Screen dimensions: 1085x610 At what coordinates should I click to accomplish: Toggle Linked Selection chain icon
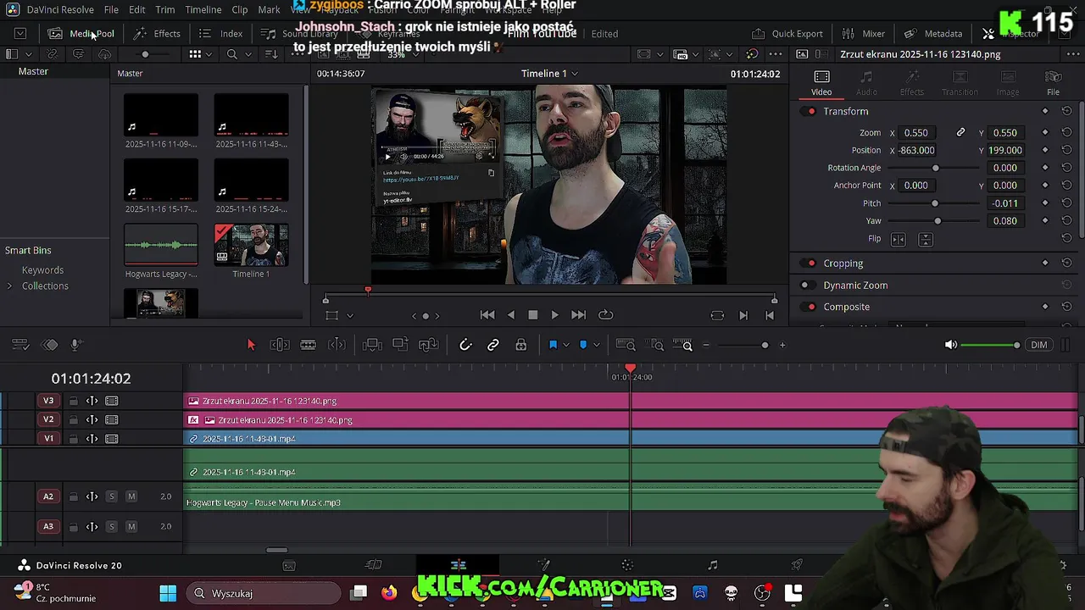click(493, 345)
